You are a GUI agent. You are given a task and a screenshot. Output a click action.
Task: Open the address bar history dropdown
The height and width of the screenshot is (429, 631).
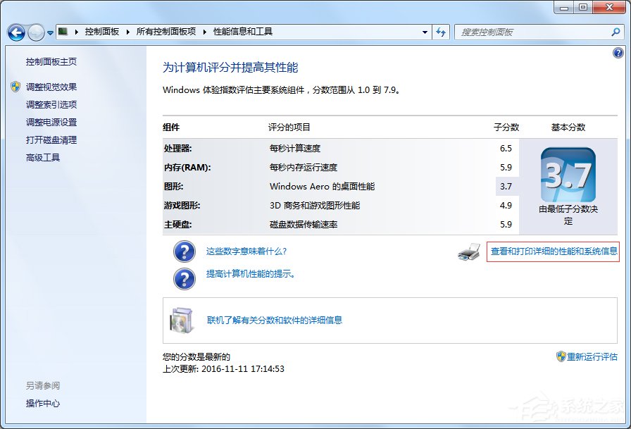425,32
